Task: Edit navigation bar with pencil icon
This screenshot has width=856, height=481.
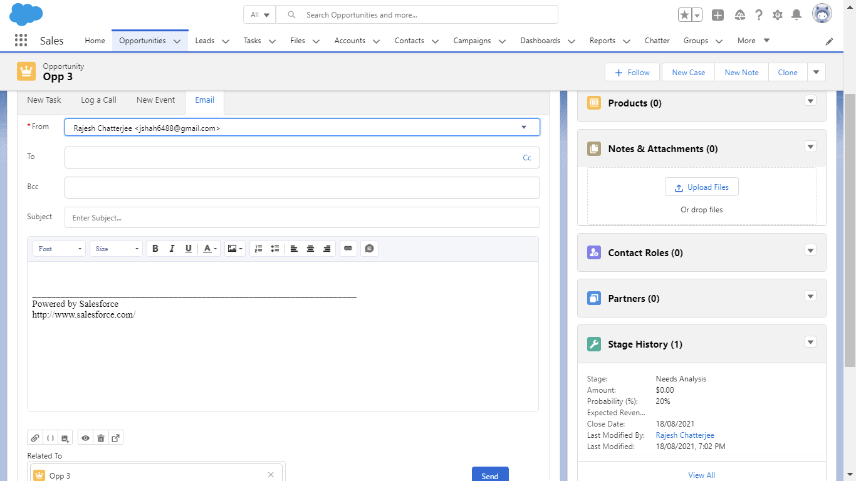Action: 830,41
